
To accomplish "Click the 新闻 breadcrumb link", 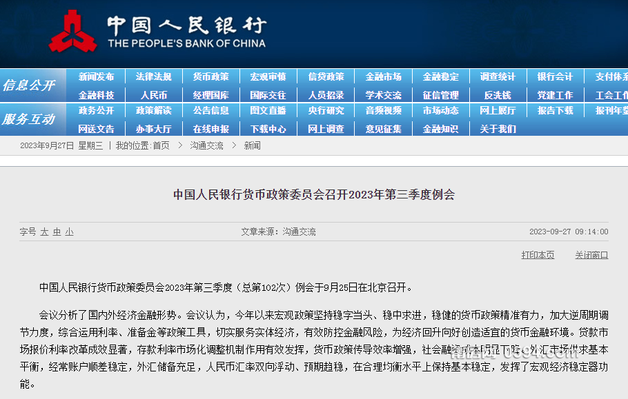I will click(253, 145).
